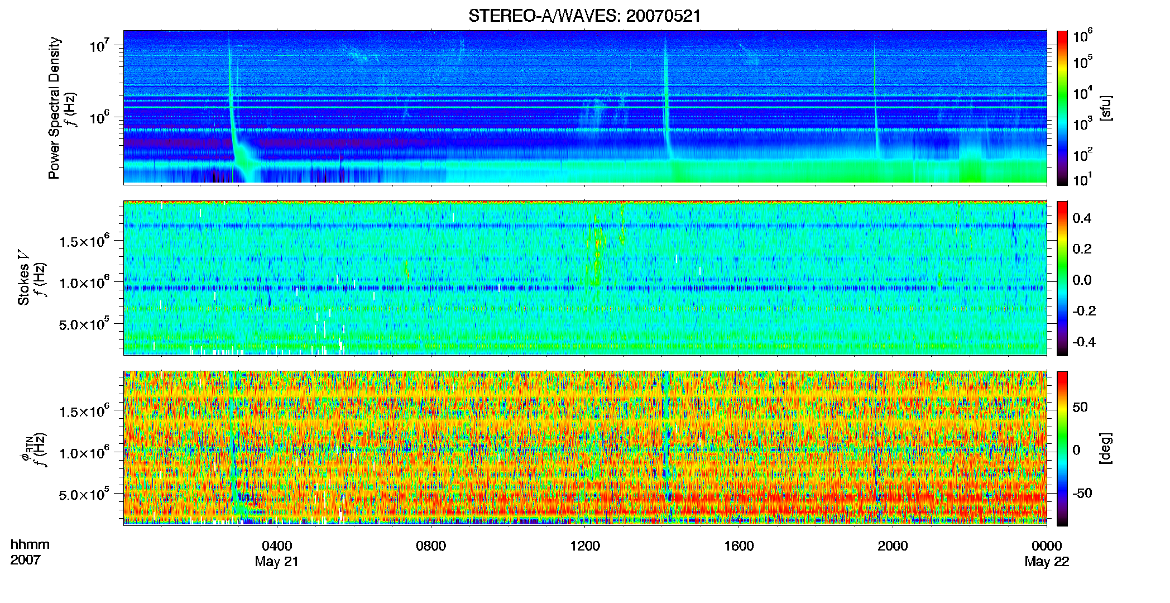1170x603 pixels.
Task: Click the hhmm axis format label
Action: (x=30, y=544)
